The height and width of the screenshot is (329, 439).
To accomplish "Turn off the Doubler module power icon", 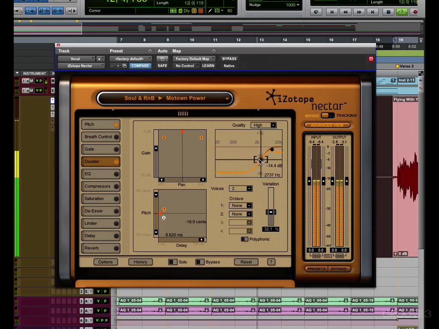I will pyautogui.click(x=116, y=162).
